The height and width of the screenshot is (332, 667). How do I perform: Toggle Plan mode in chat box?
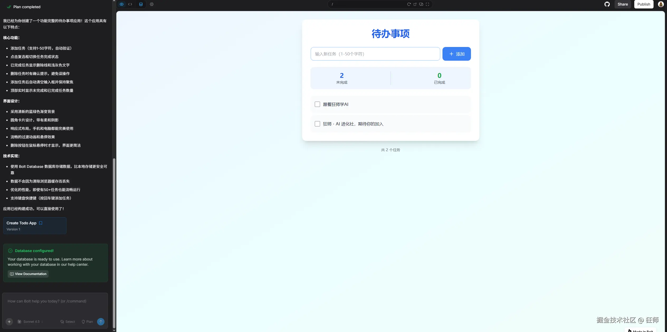(x=87, y=322)
